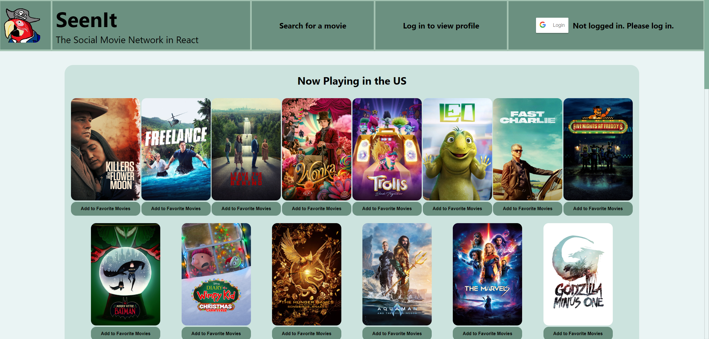Open the Fast Charlie poster
709x339 pixels.
tap(528, 149)
